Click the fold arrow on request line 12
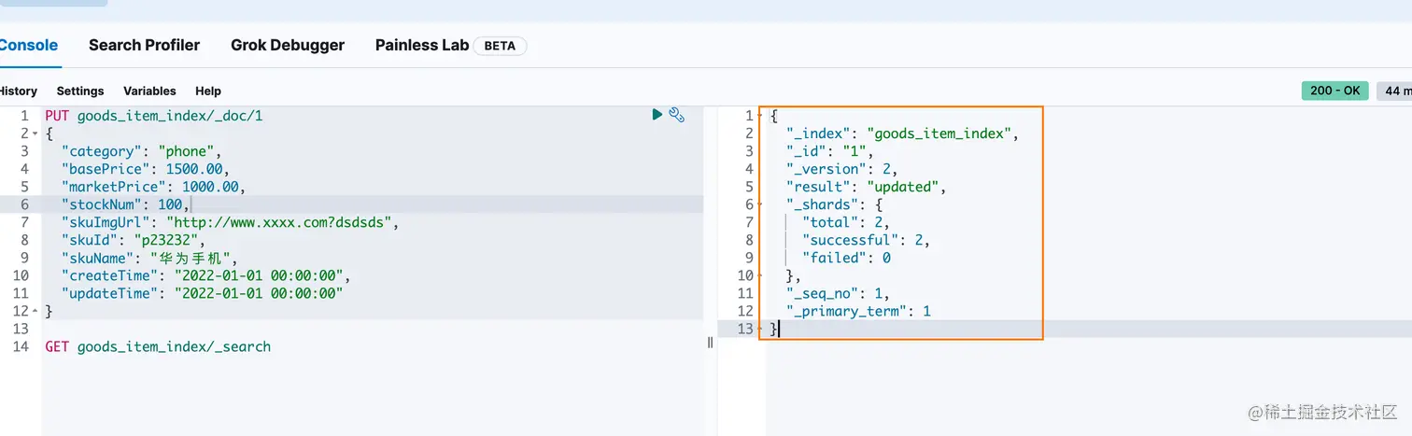 point(35,311)
